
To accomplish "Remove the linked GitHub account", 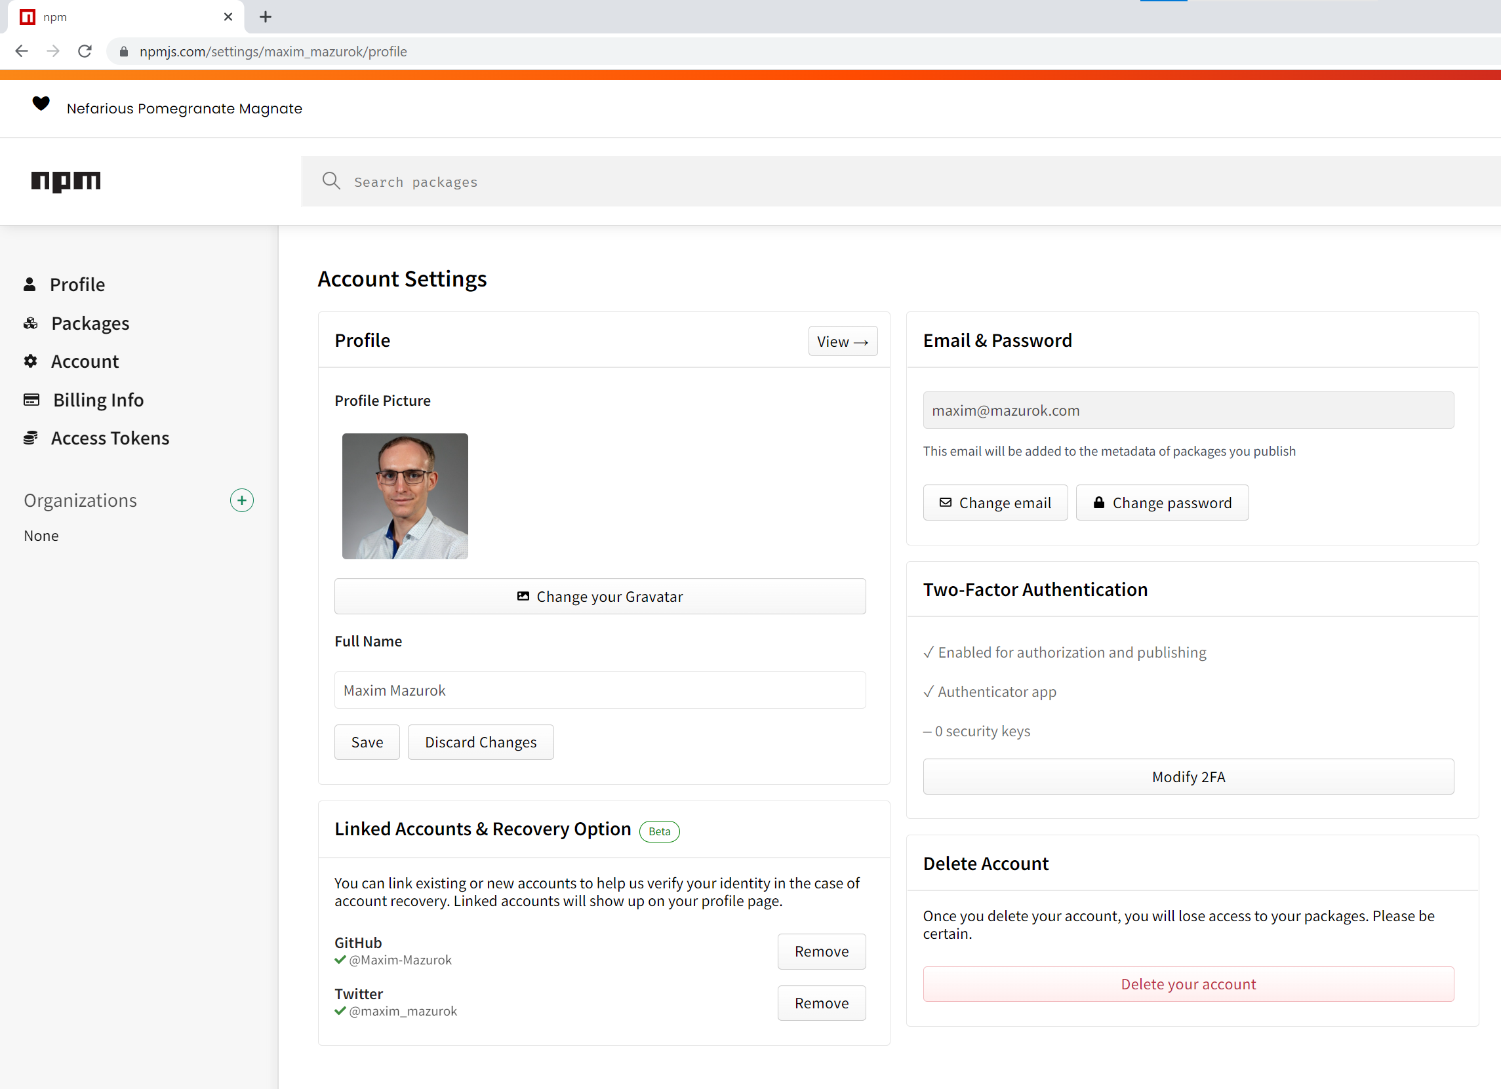I will point(821,951).
